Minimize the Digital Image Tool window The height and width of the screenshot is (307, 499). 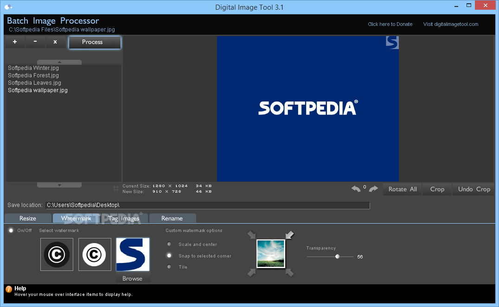(x=456, y=6)
